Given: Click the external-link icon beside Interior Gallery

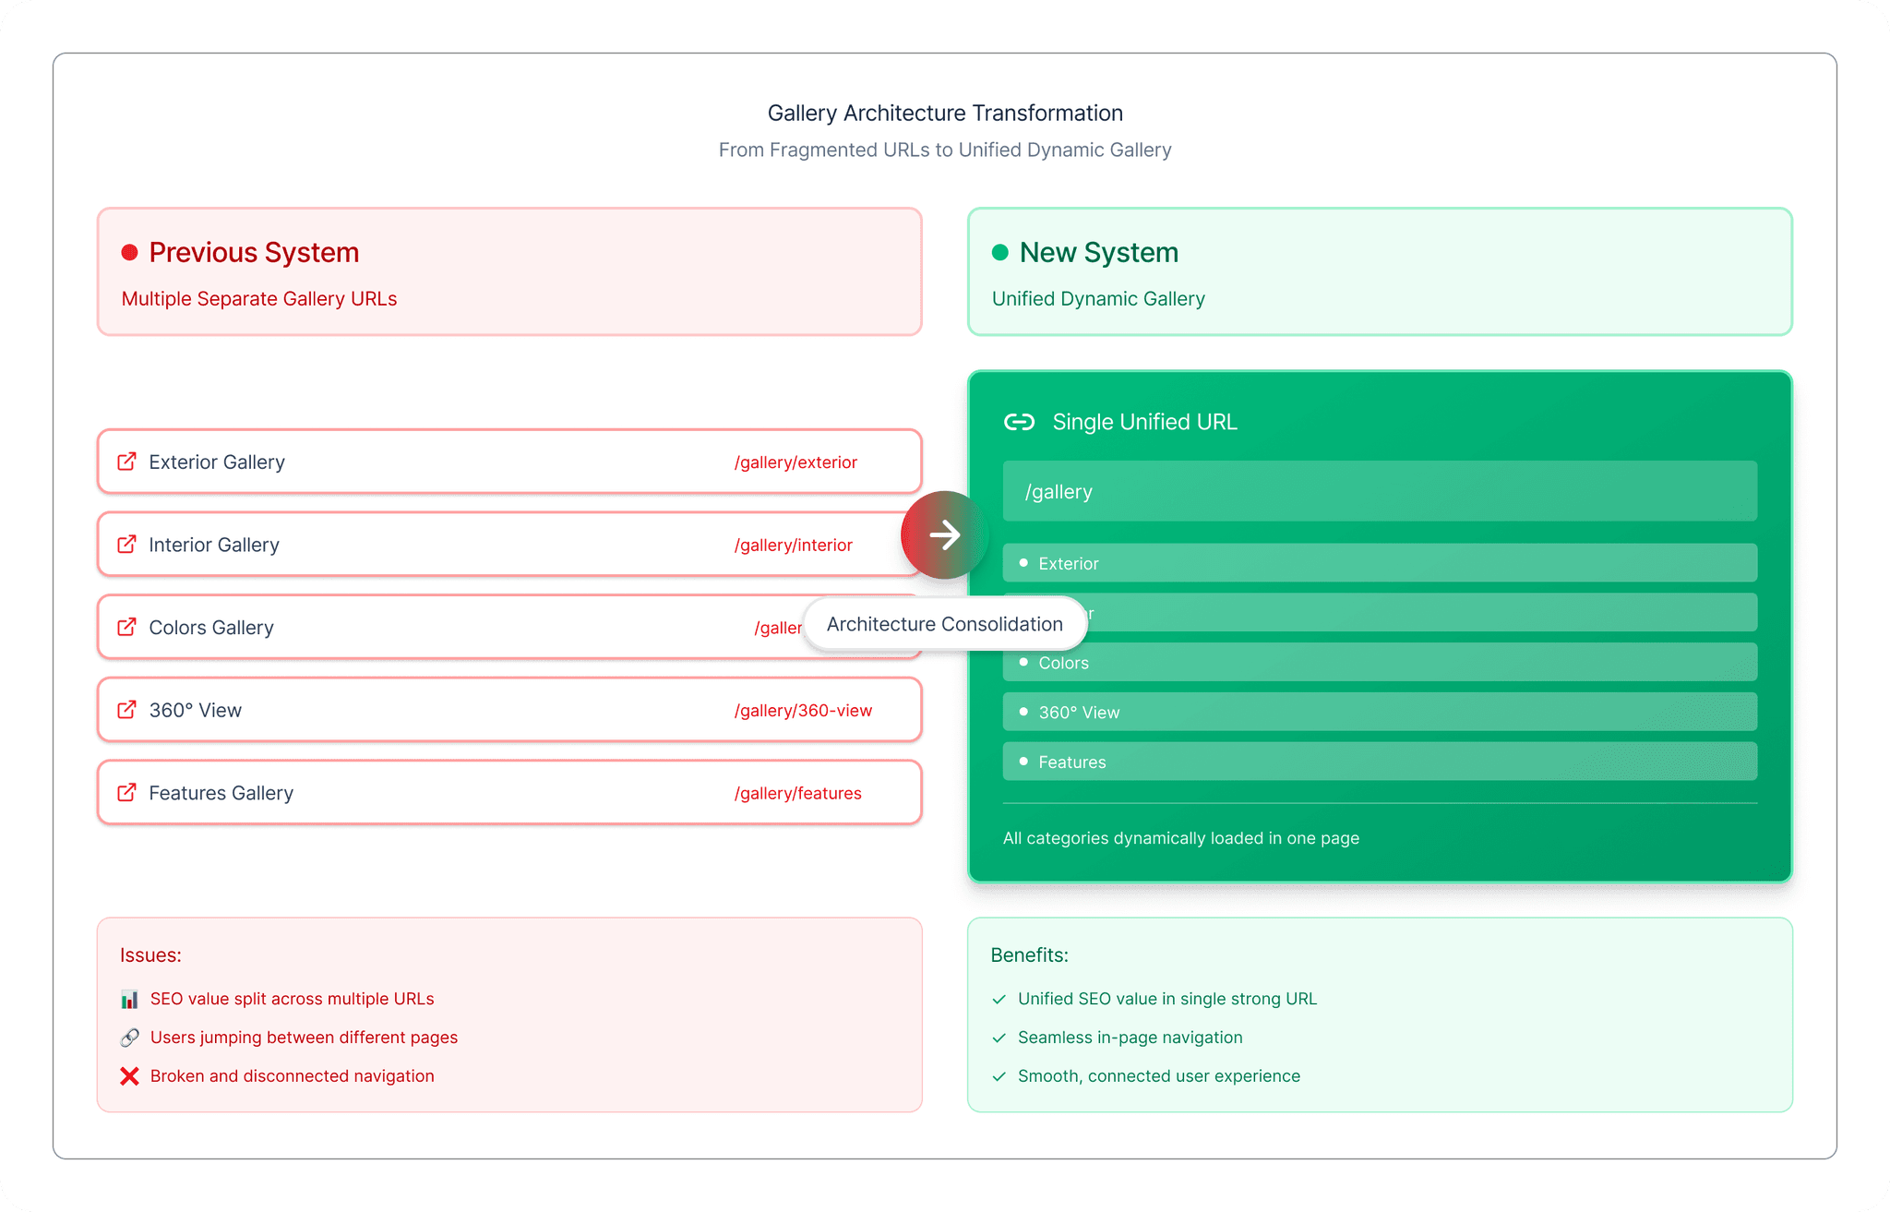Looking at the screenshot, I should tap(126, 545).
